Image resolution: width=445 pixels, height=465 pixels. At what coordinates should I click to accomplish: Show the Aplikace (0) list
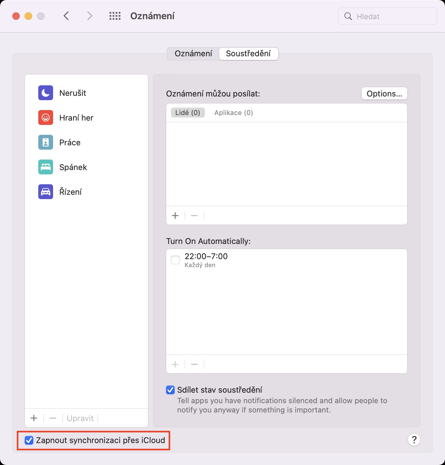click(x=234, y=113)
